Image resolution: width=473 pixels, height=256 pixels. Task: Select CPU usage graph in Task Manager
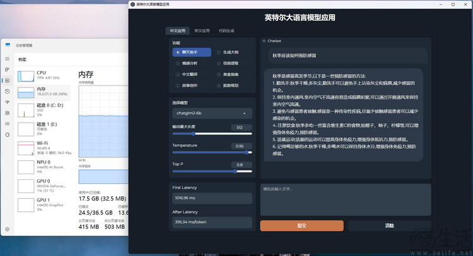26,76
